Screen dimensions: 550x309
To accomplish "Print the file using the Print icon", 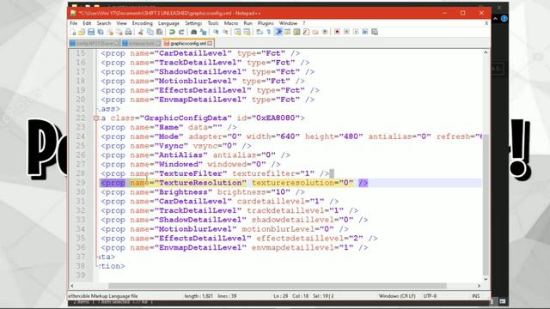I will click(x=128, y=32).
